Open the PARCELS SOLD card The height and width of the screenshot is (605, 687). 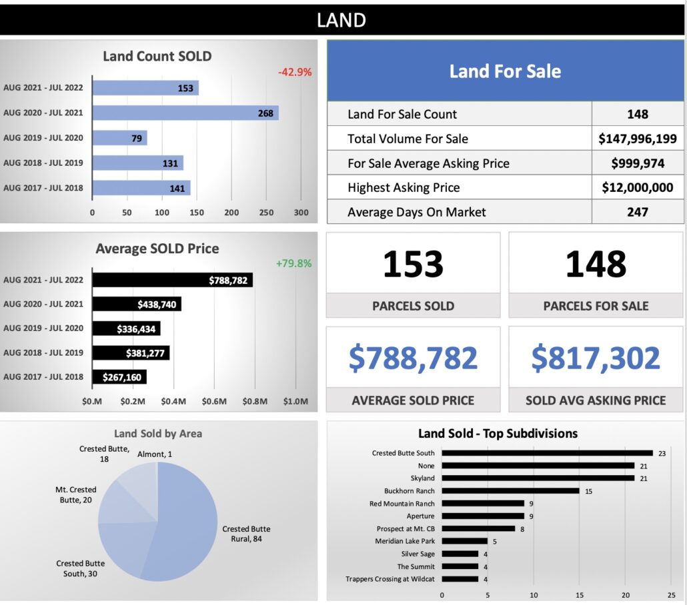click(413, 275)
